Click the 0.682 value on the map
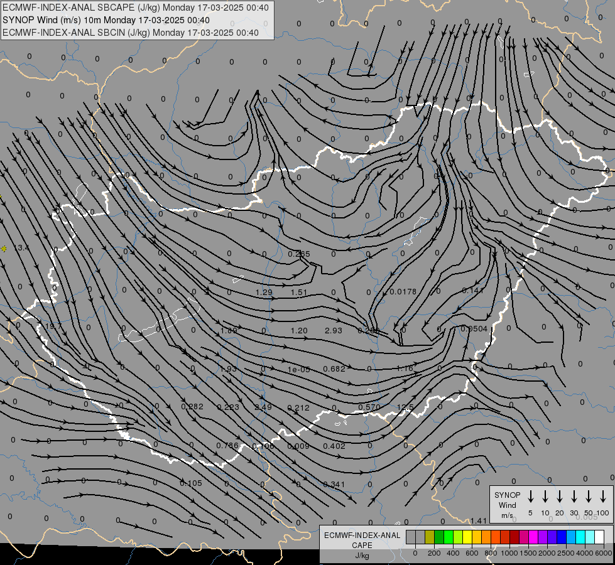Screen dimensions: 615x565 [x=334, y=369]
